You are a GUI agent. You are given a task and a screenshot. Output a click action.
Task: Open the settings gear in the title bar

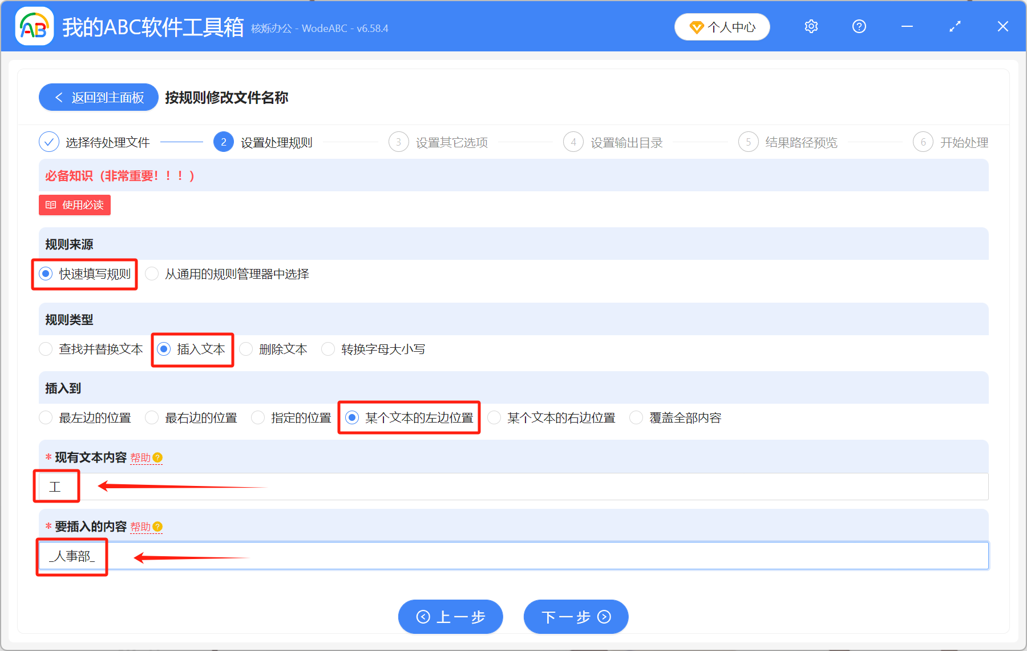point(811,26)
